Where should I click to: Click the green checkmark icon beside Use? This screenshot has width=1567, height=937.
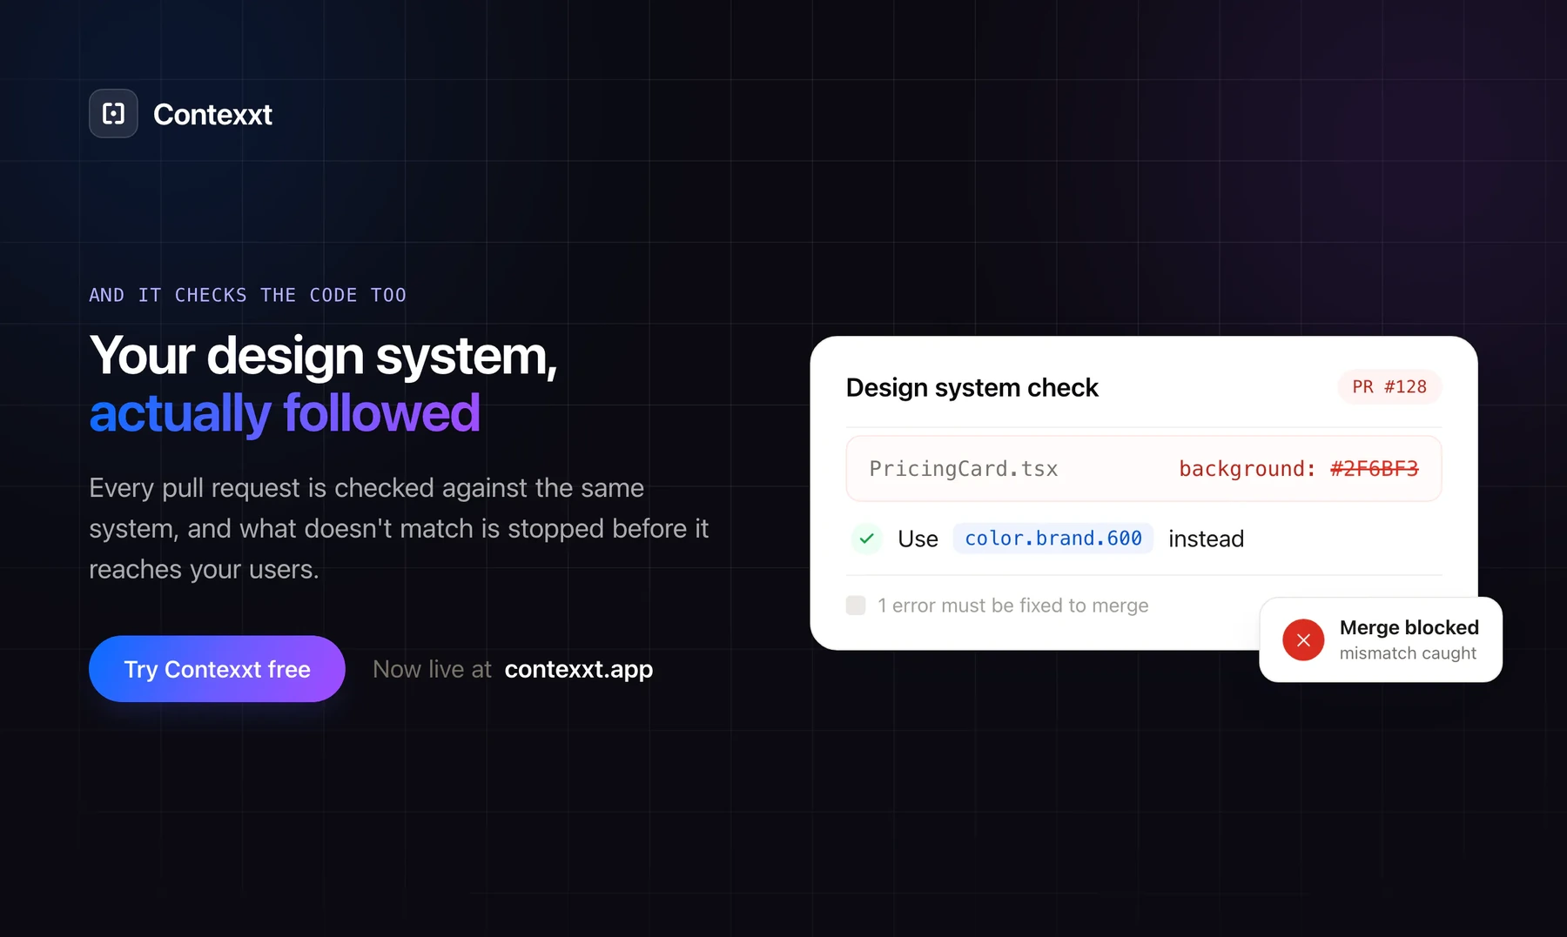[x=866, y=539]
